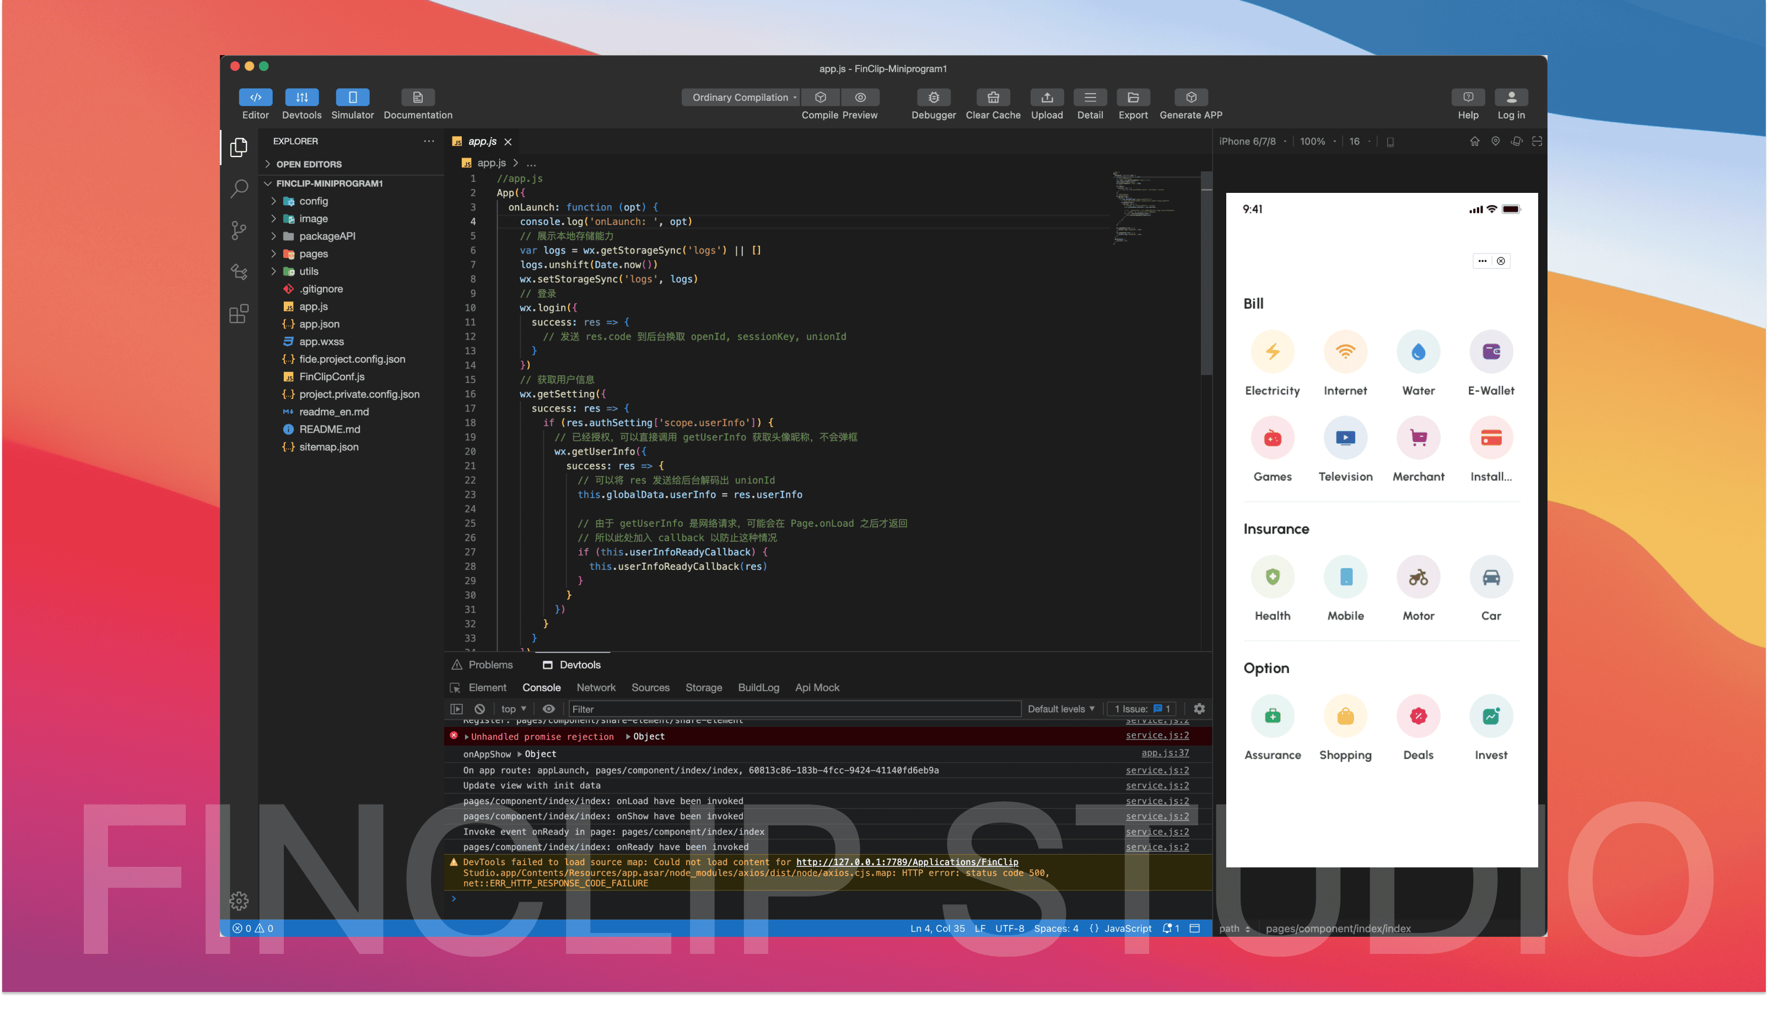This screenshot has width=1768, height=1025.
Task: Toggle the Devtools panel button
Action: [301, 98]
